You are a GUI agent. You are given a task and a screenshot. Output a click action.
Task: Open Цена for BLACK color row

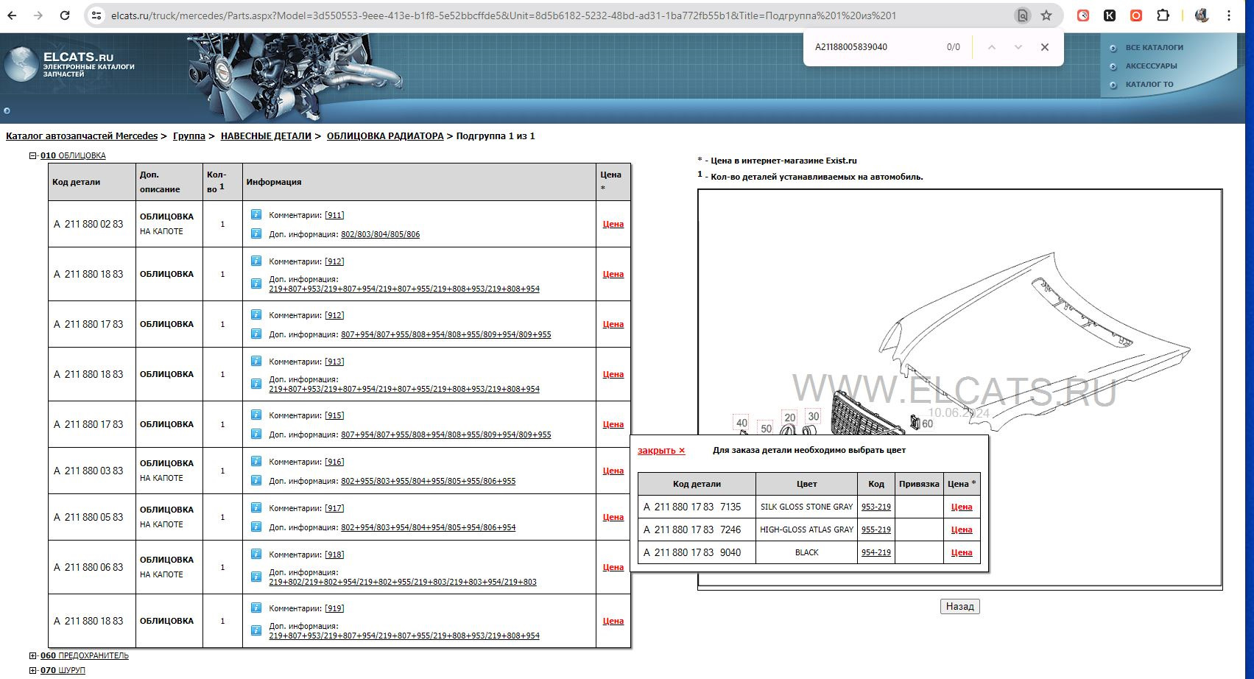[x=962, y=552]
